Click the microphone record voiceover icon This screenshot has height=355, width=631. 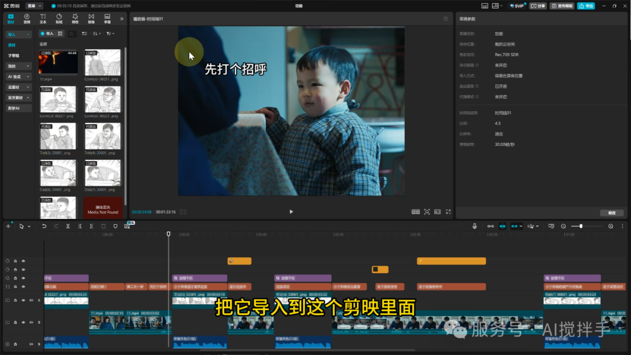pos(474,227)
